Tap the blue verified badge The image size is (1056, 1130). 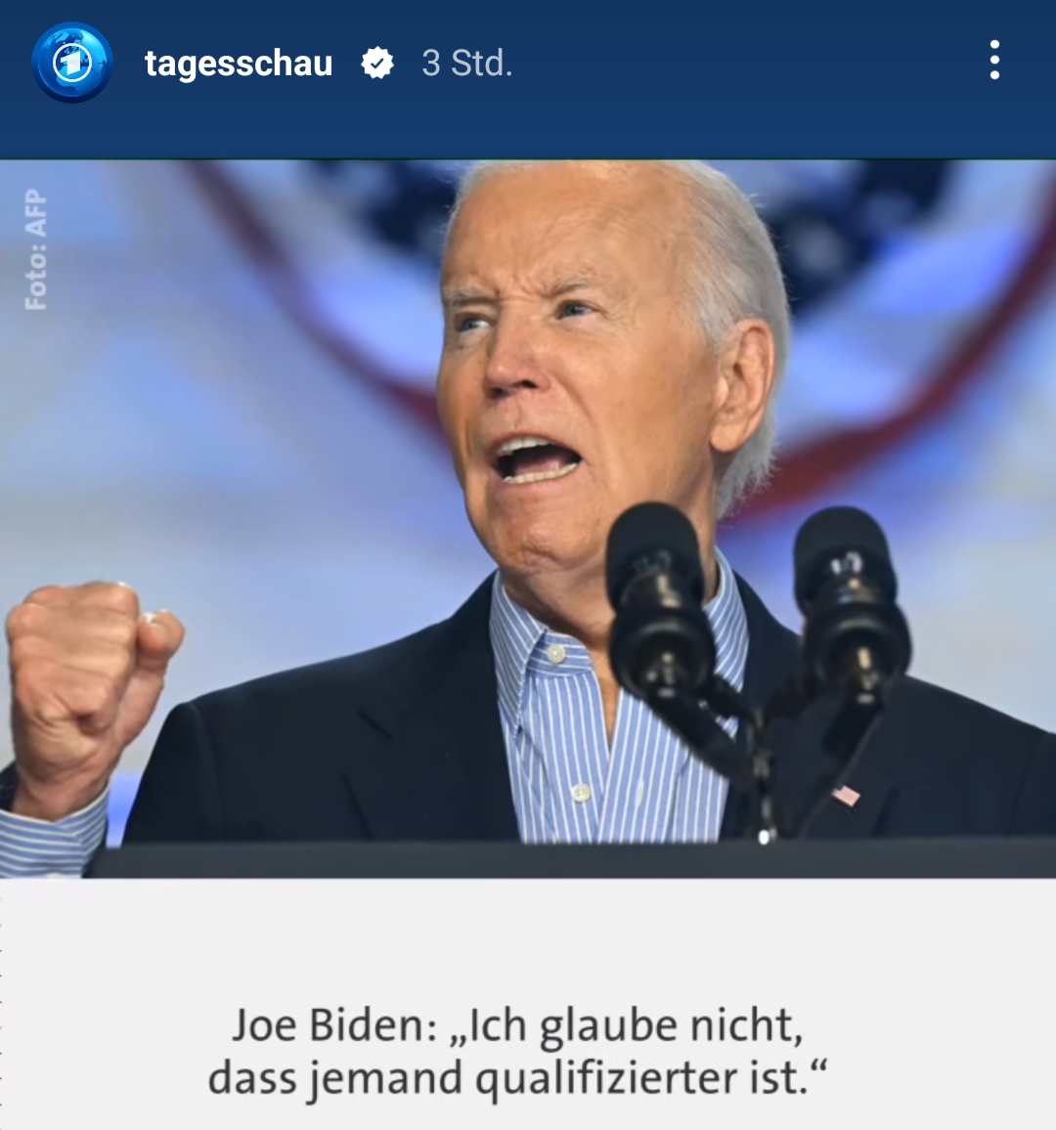[x=377, y=64]
